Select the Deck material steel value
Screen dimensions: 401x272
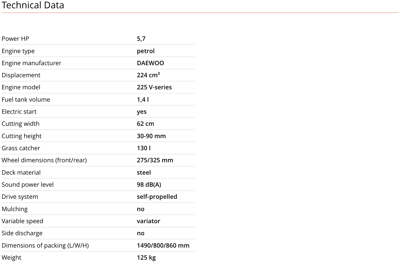click(144, 172)
